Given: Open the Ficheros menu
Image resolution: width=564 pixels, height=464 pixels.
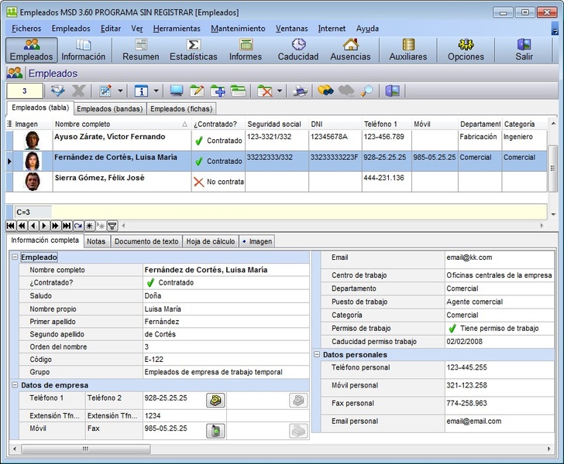Looking at the screenshot, I should point(26,29).
